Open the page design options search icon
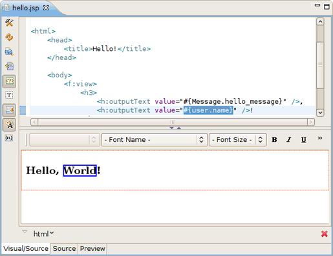Screen dimensions: 333x256 tap(9, 52)
